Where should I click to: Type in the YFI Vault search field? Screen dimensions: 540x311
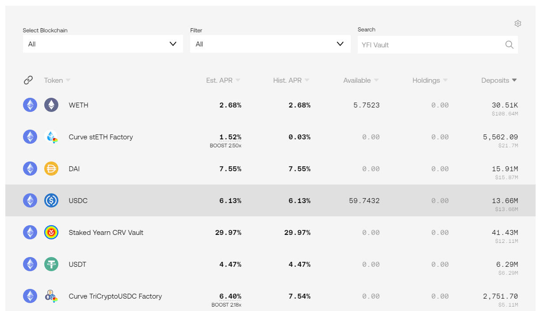tap(429, 45)
